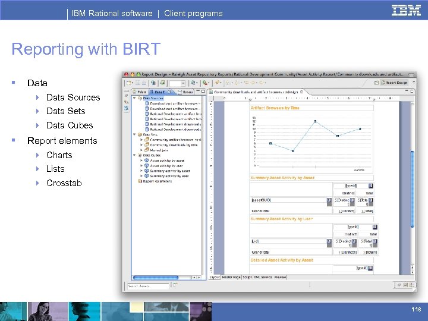Click the Asset activity by user cube icon
This screenshot has height=321, width=428.
click(x=147, y=165)
